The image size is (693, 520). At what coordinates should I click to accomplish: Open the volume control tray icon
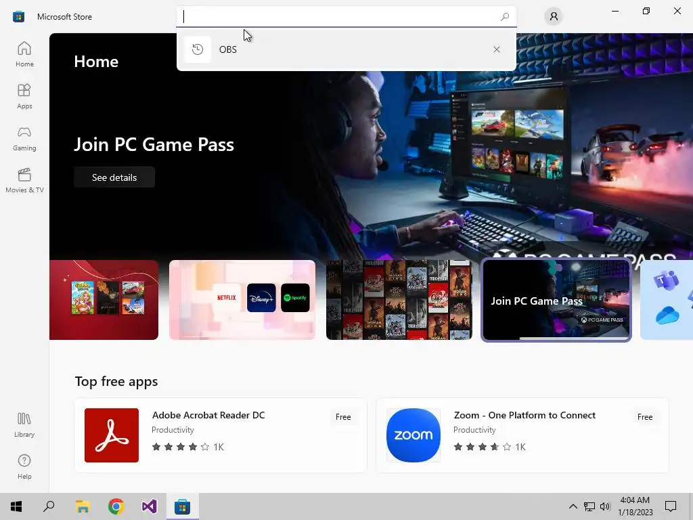[605, 506]
